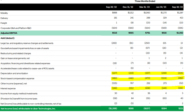Select the Sep 30, '23 column header
The height and width of the screenshot is (112, 185).
[x=177, y=7]
